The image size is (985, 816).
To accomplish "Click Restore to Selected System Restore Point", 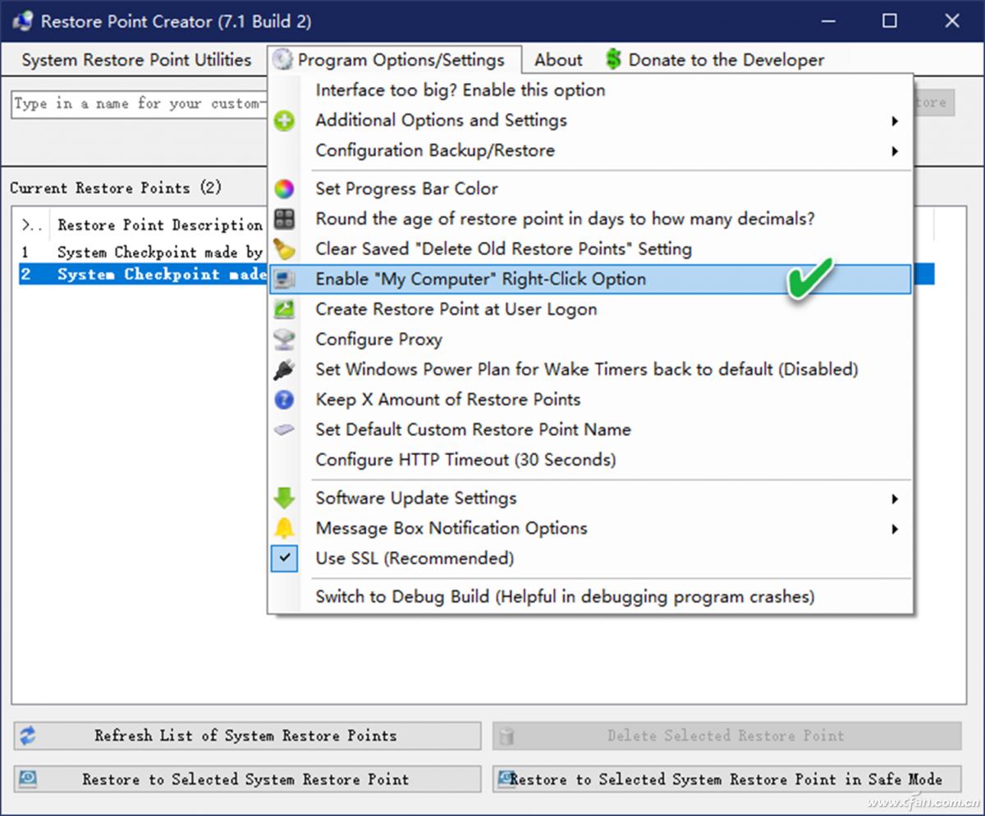I will coord(246,779).
